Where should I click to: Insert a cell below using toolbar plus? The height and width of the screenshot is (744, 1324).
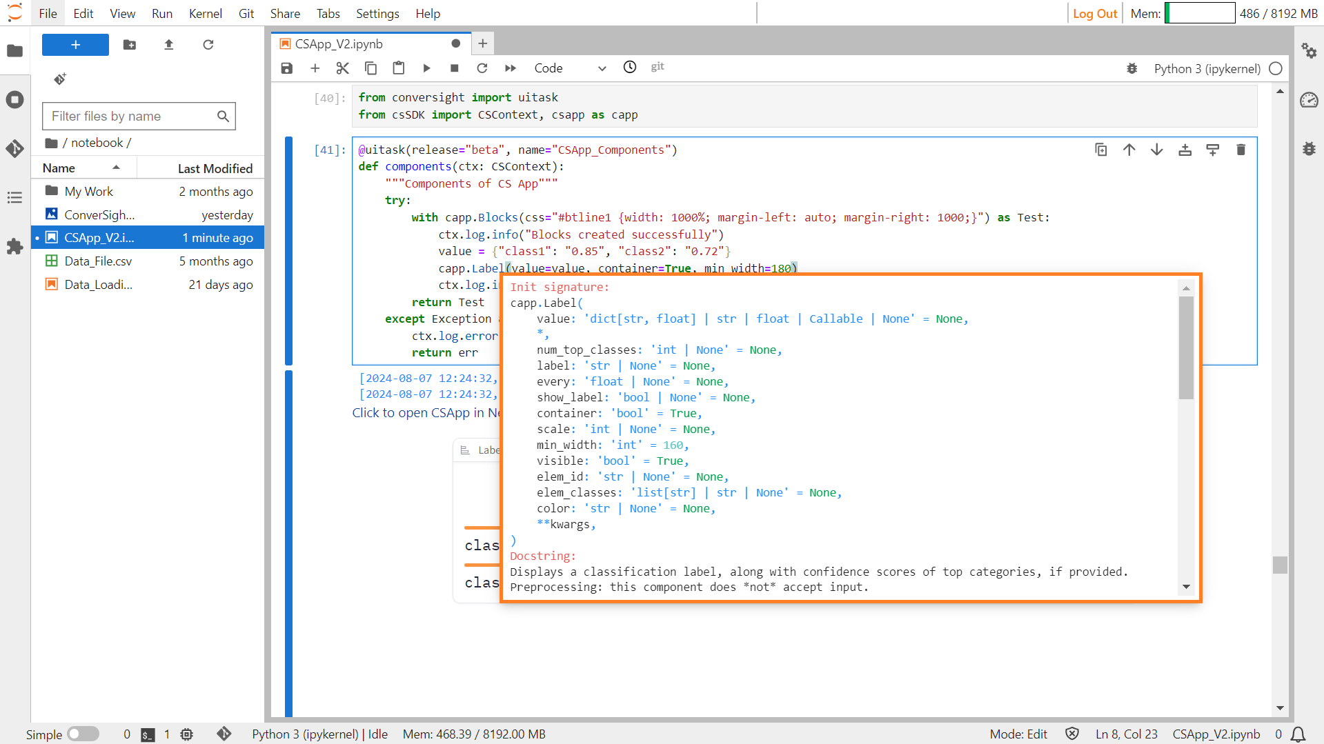coord(315,68)
